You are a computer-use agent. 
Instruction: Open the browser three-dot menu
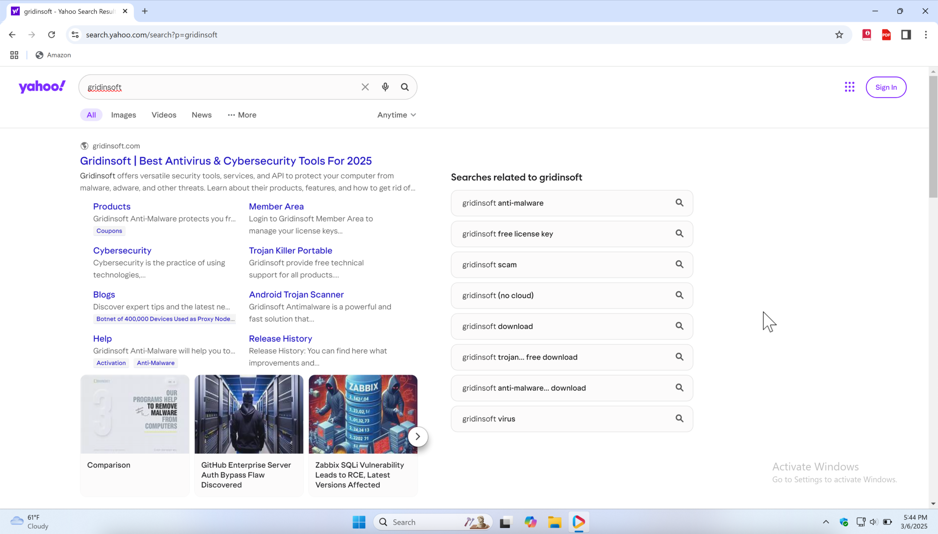[x=926, y=34]
